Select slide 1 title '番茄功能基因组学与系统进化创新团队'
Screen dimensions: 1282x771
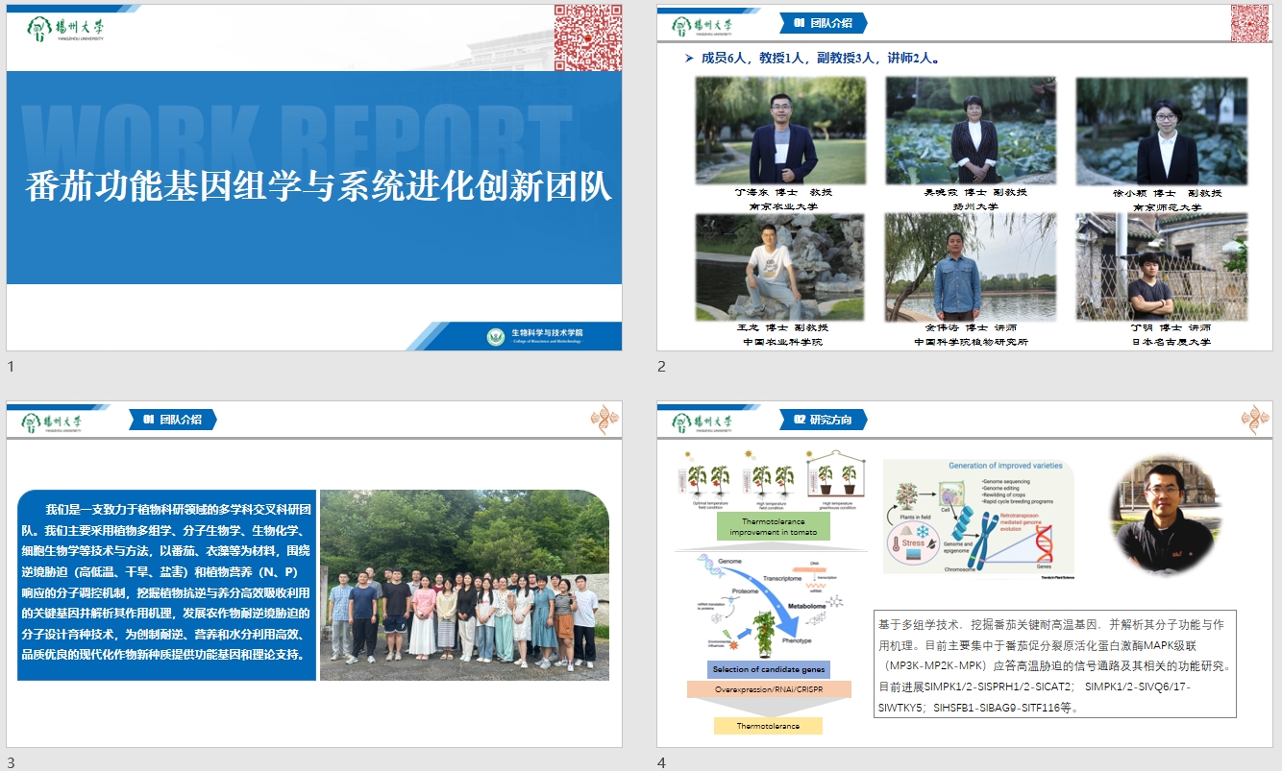point(318,185)
